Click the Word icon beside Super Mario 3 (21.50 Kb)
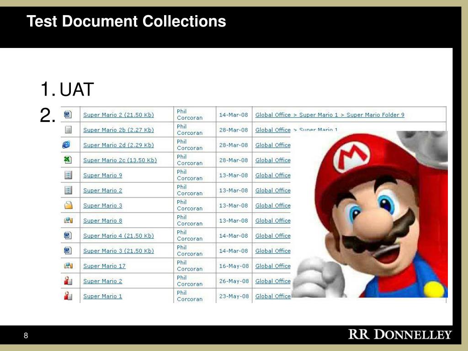The height and width of the screenshot is (351, 468). pyautogui.click(x=68, y=250)
